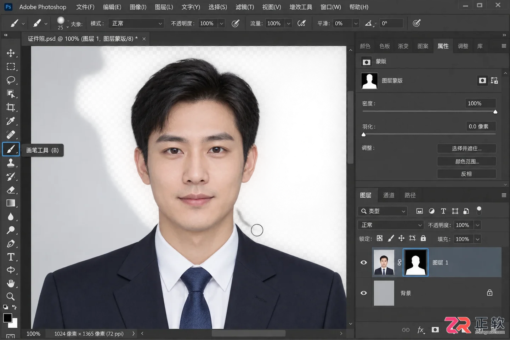Open the Layers panel menu icon
This screenshot has width=510, height=340.
[504, 195]
